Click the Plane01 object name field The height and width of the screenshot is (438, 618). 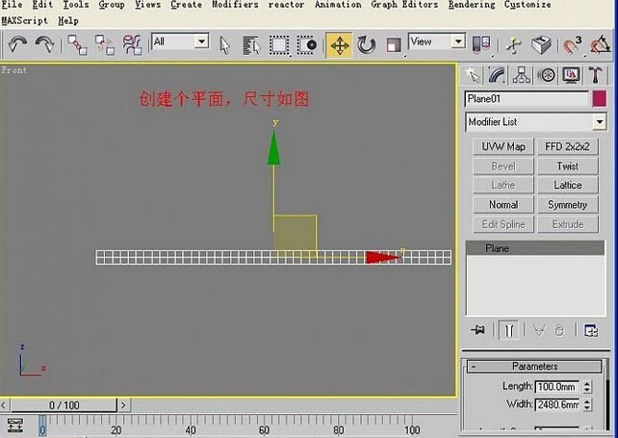pyautogui.click(x=527, y=99)
